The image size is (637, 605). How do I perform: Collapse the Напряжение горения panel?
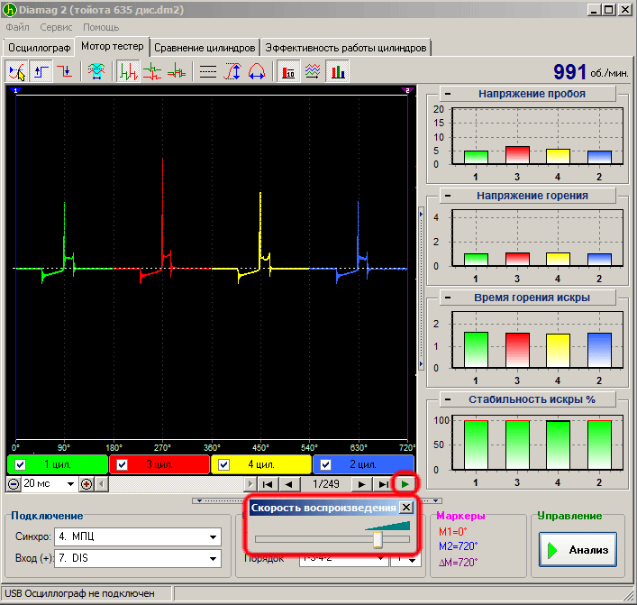(x=448, y=196)
